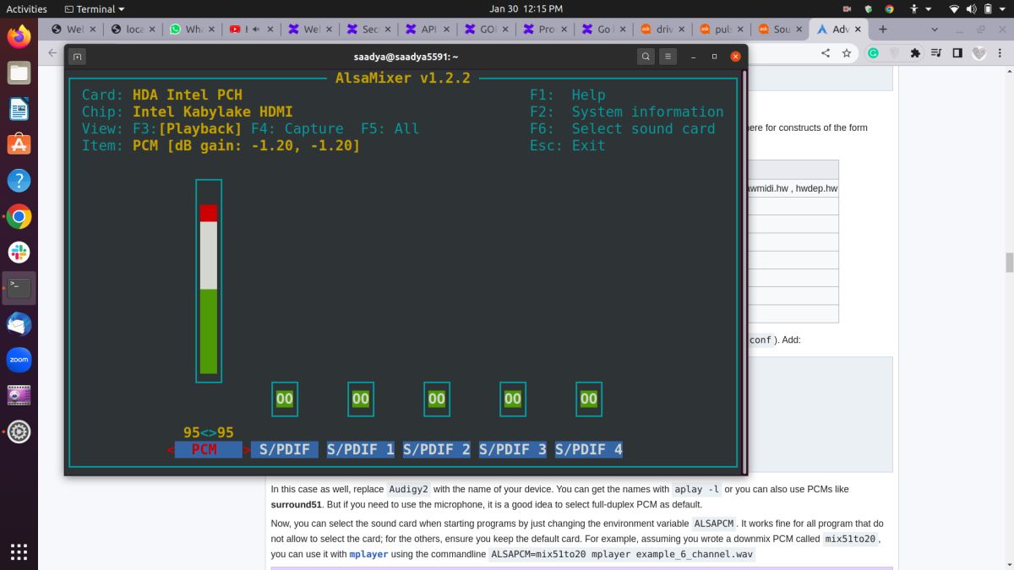Follow the mplayer link in the article
Image resolution: width=1014 pixels, height=570 pixels.
(x=368, y=555)
